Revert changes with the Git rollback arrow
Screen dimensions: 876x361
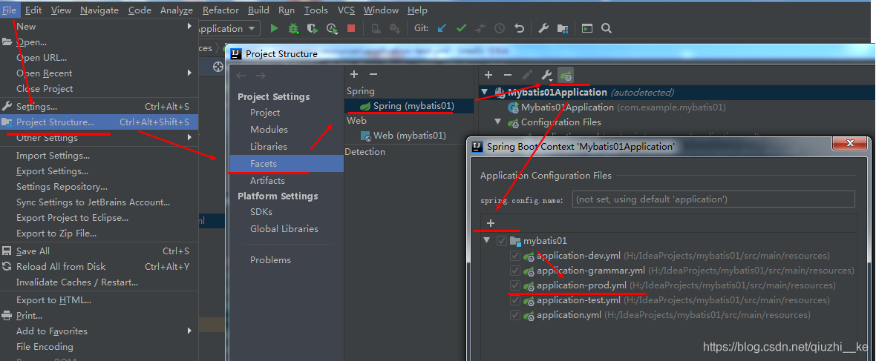coord(520,28)
